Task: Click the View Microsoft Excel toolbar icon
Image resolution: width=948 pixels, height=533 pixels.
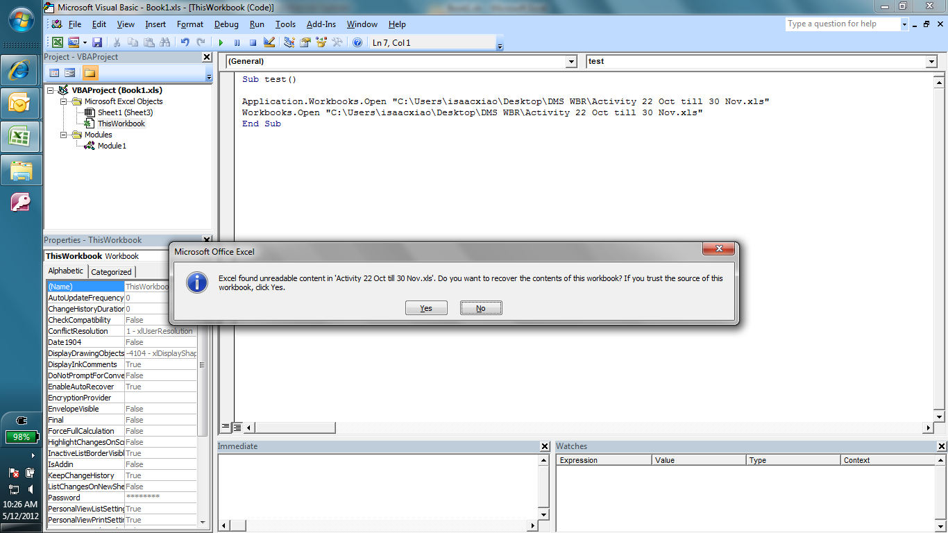Action: point(58,42)
